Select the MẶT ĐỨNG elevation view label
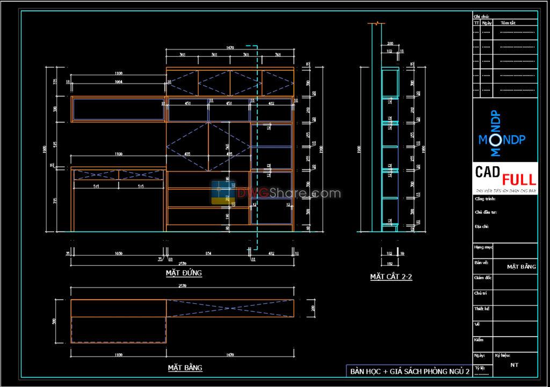Viewport: 550px width, 387px height. coord(184,273)
